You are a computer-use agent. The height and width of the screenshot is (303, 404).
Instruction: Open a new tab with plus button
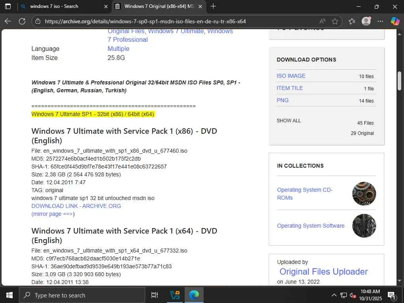pyautogui.click(x=213, y=6)
